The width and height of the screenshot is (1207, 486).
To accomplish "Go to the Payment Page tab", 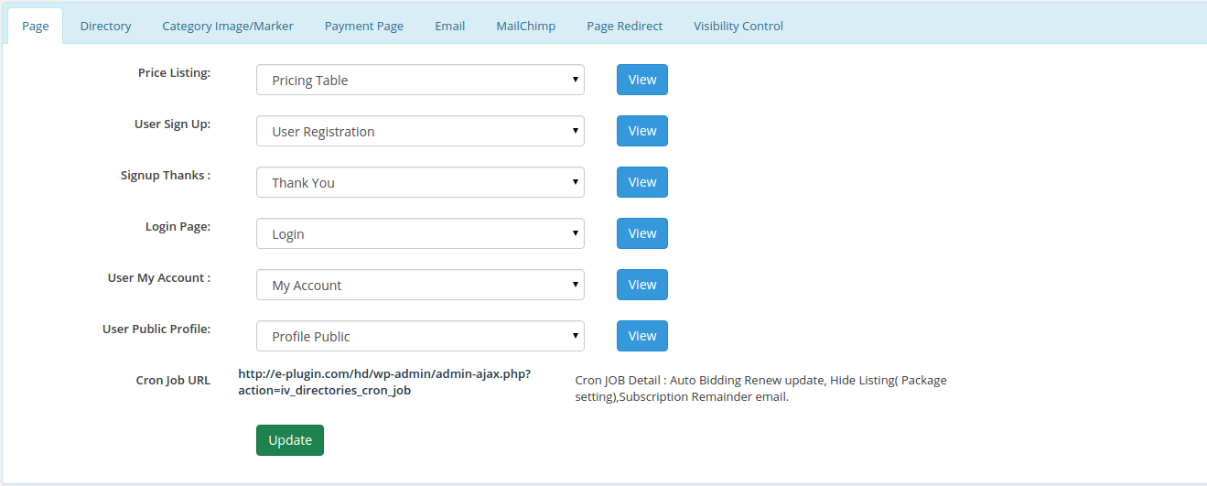I will click(x=363, y=26).
